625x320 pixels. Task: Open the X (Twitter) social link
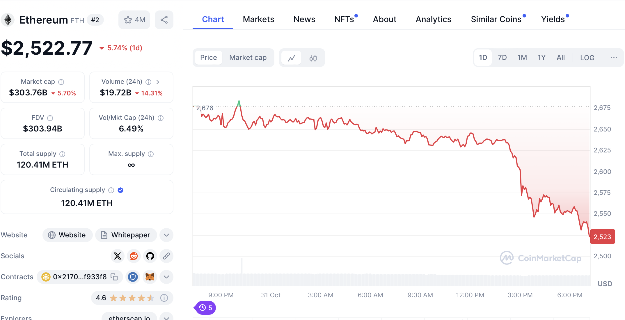point(118,256)
